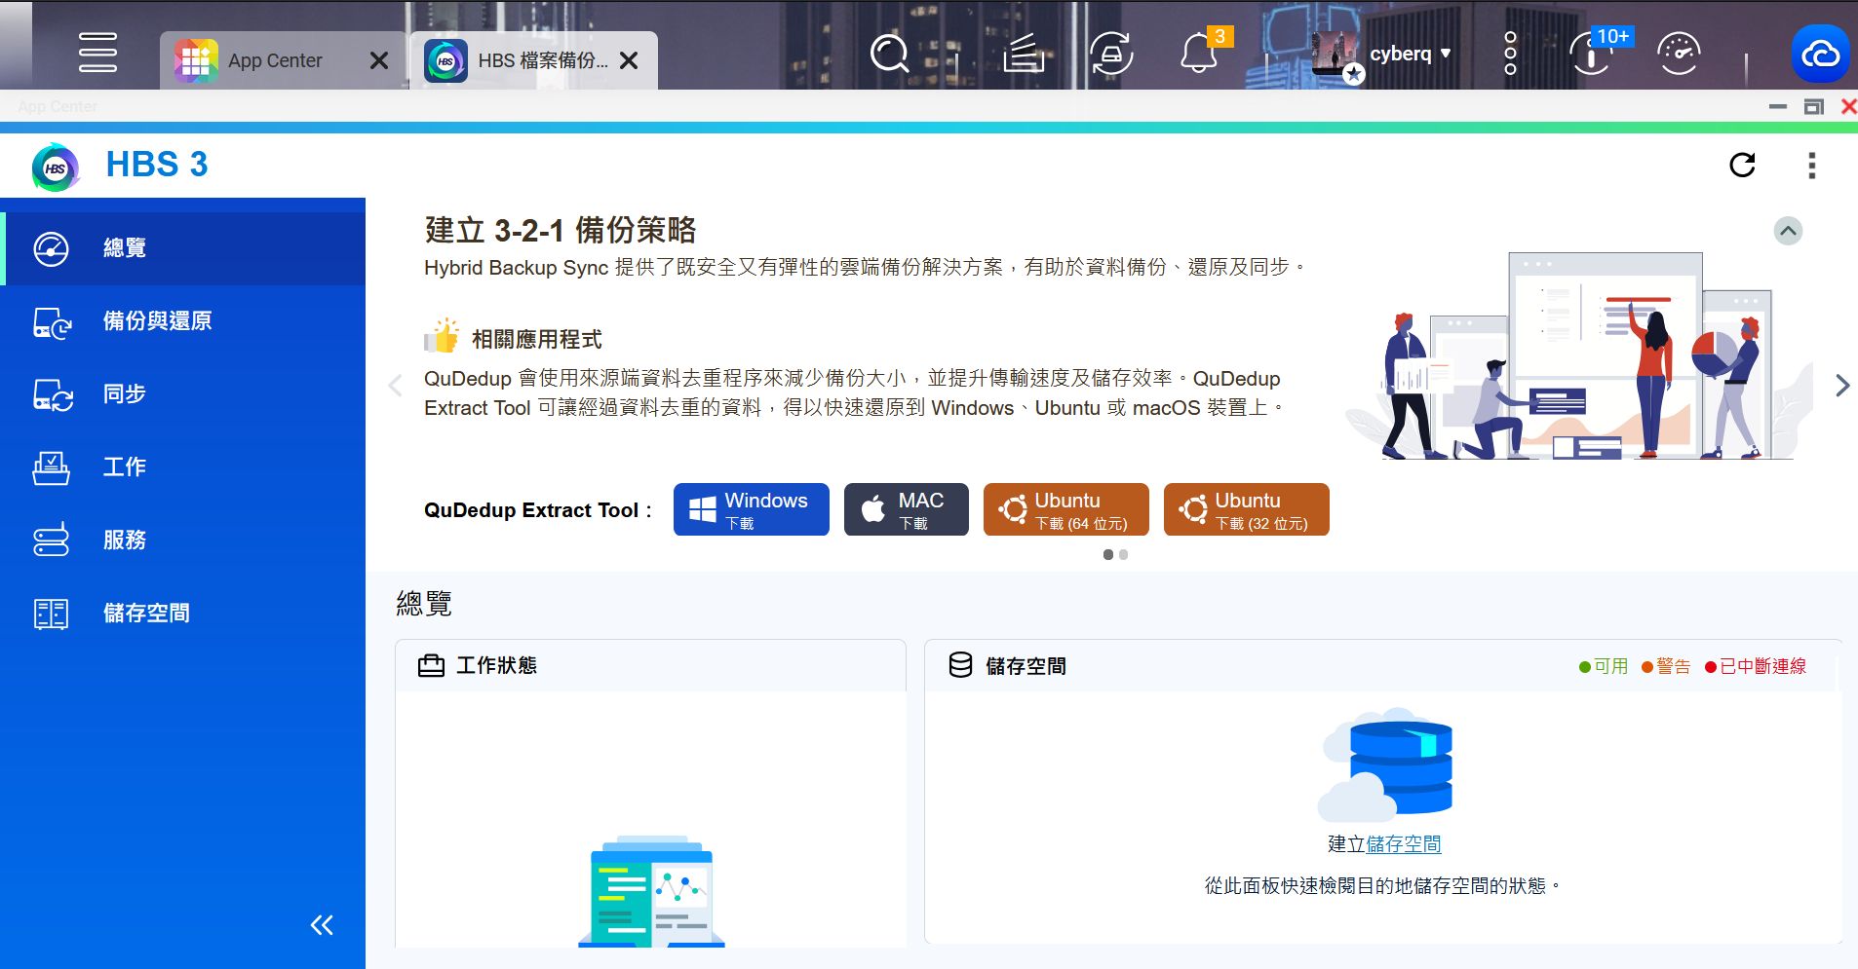The width and height of the screenshot is (1858, 969).
Task: Select 工作 in the sidebar
Action: 183,467
